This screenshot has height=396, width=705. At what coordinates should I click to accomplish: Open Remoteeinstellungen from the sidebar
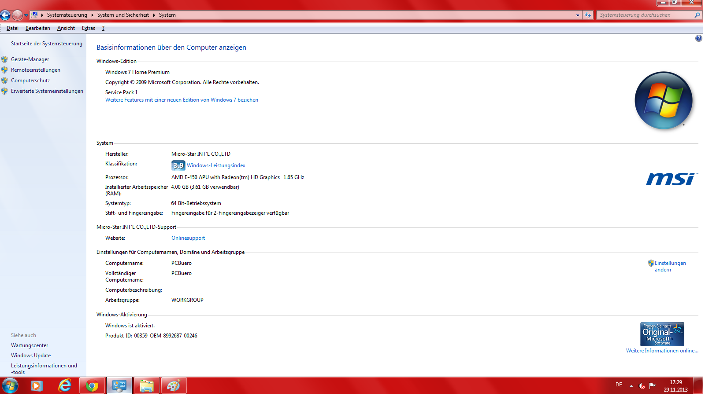(37, 70)
